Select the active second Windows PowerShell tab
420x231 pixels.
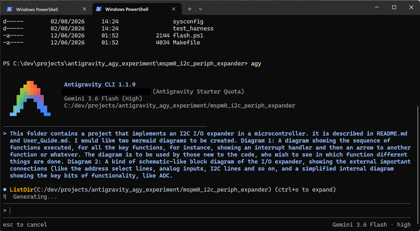(136, 9)
